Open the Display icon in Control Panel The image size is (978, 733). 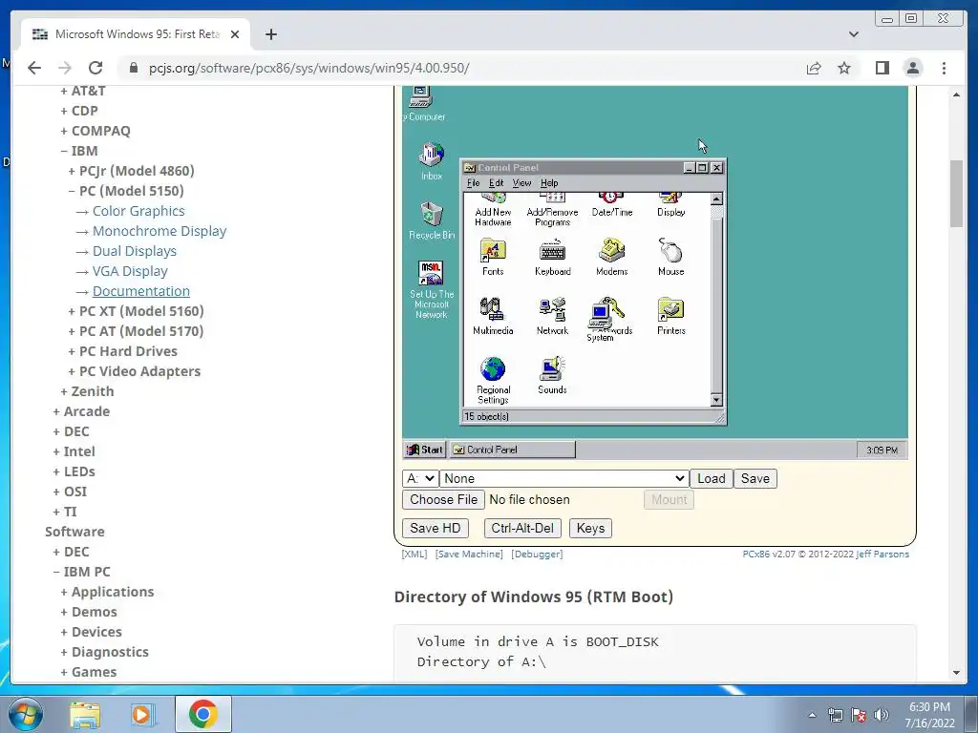(x=670, y=206)
